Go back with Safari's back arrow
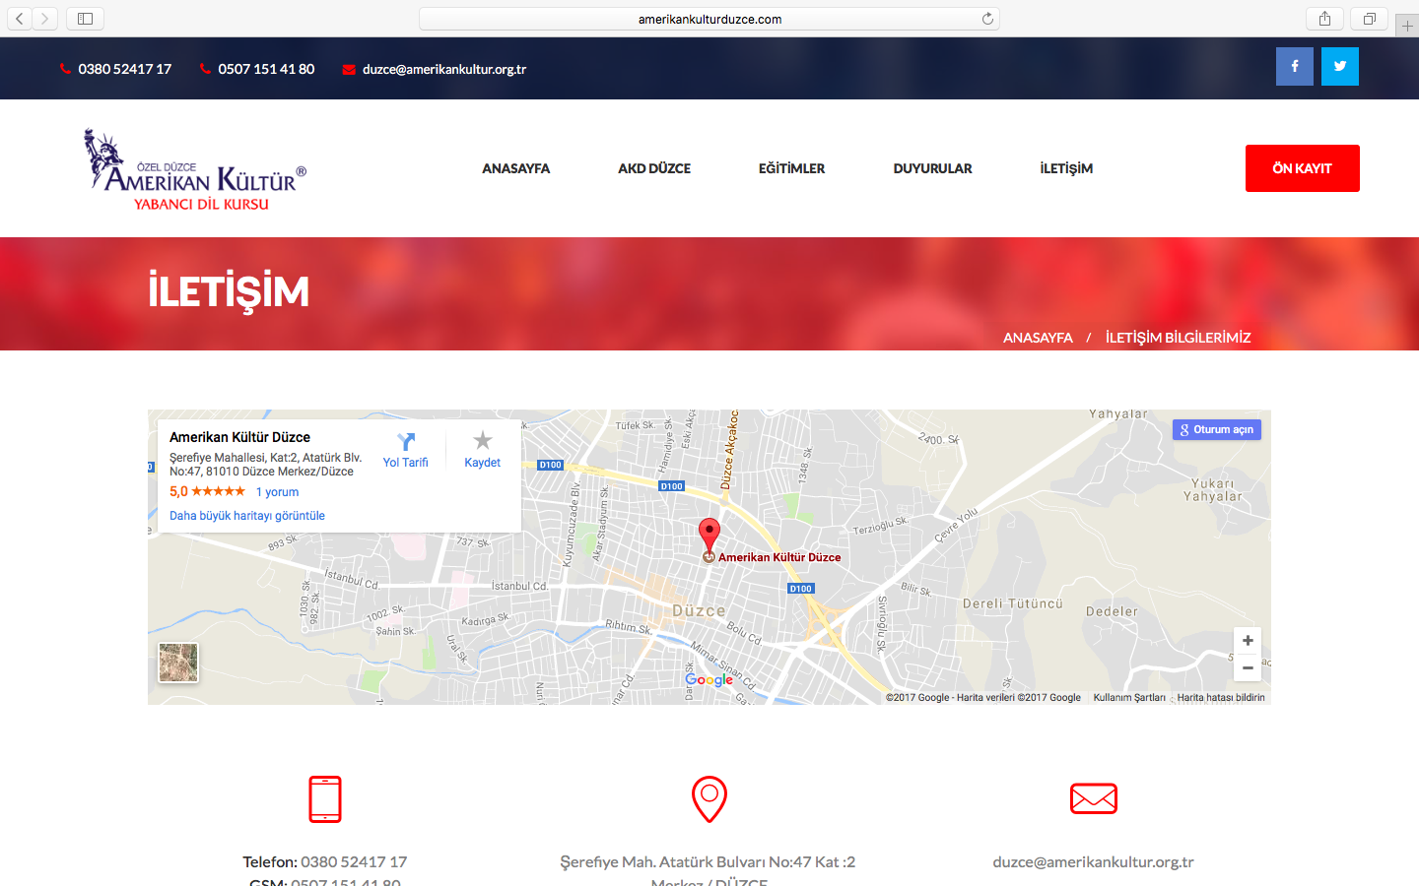The image size is (1419, 886). (19, 19)
